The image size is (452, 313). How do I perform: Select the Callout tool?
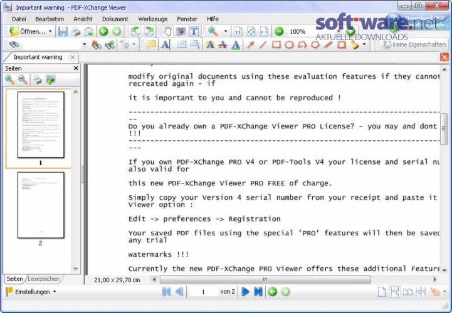[195, 44]
